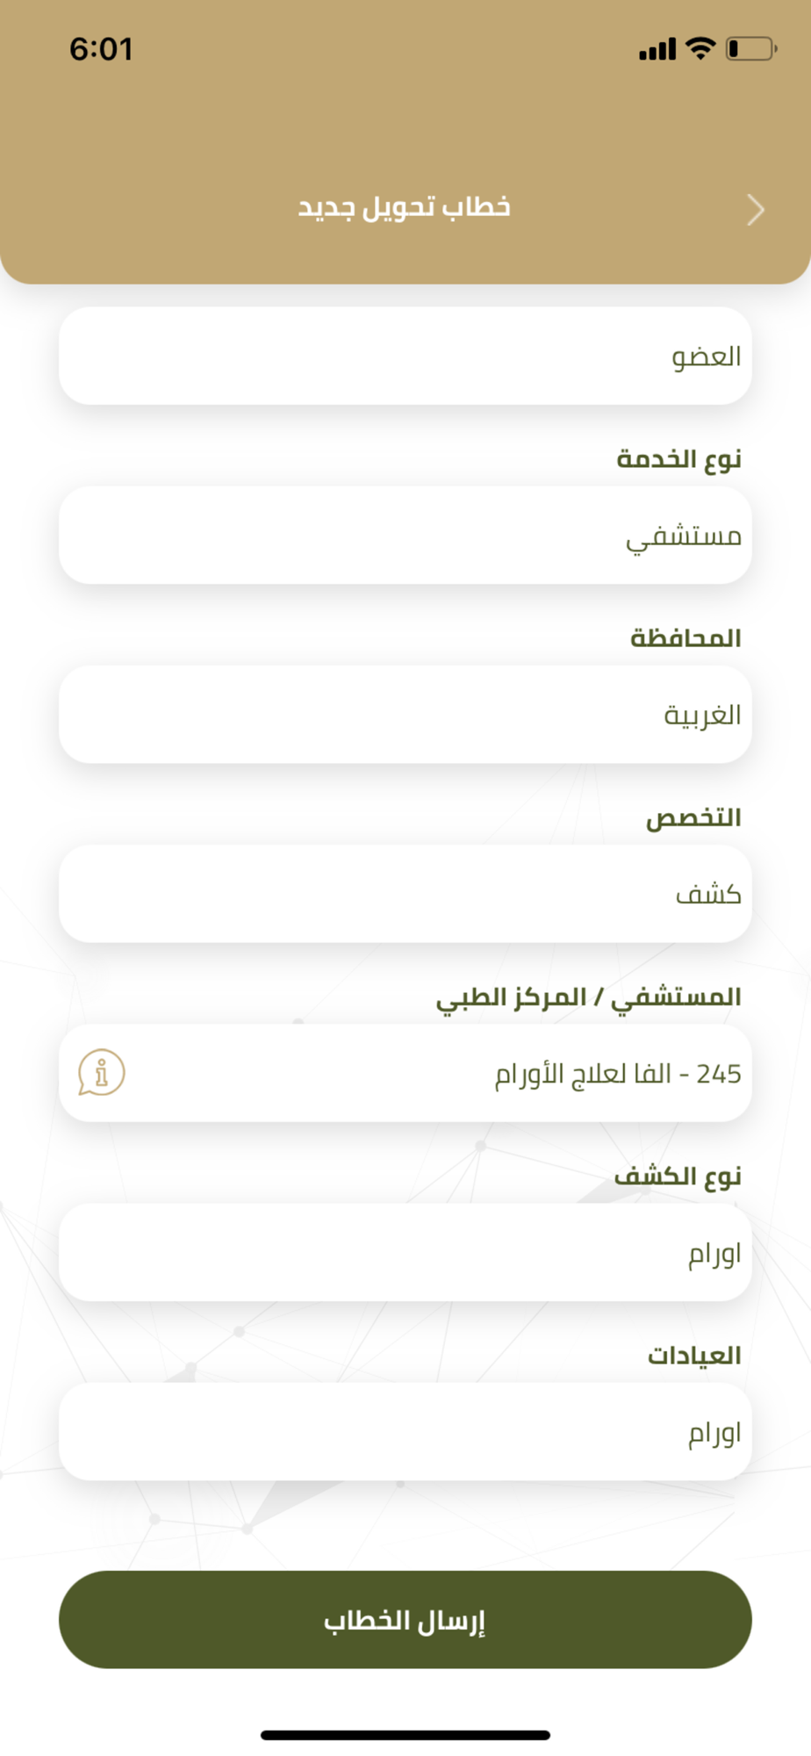Tap the Wi-Fi status icon
Viewport: 811px width, 1756px height.
[700, 48]
